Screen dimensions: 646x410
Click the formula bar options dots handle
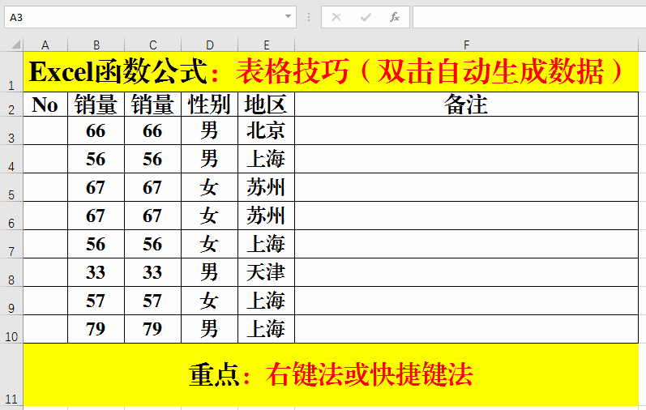pyautogui.click(x=309, y=17)
